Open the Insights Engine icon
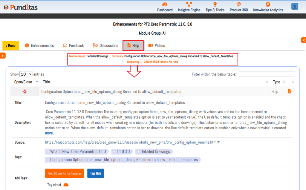 click(x=189, y=4)
